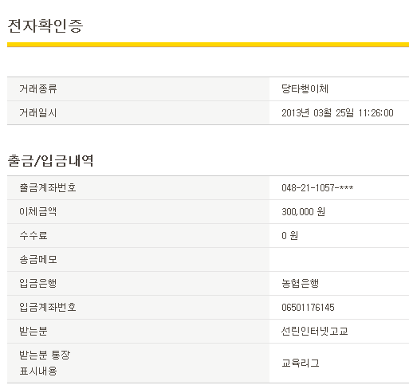Click the 전자확인증 page title

45,26
